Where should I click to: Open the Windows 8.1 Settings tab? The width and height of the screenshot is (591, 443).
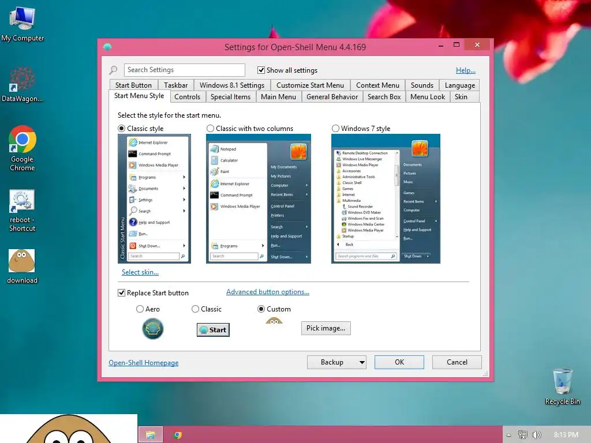pos(232,85)
